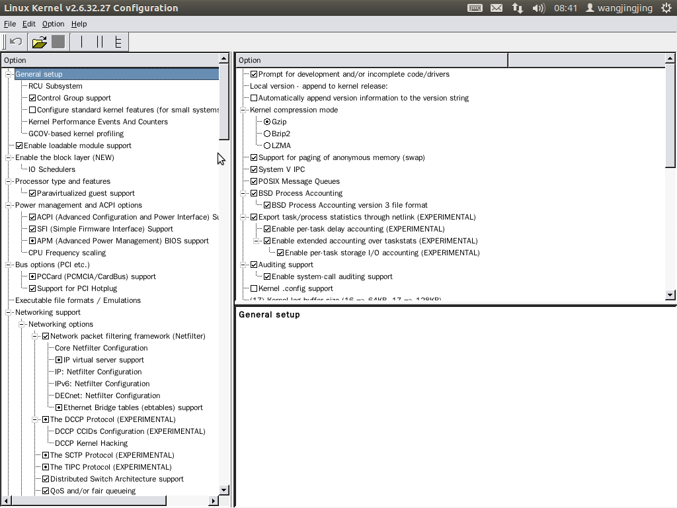Collapse the General setup tree node
Image resolution: width=677 pixels, height=508 pixels.
point(8,74)
